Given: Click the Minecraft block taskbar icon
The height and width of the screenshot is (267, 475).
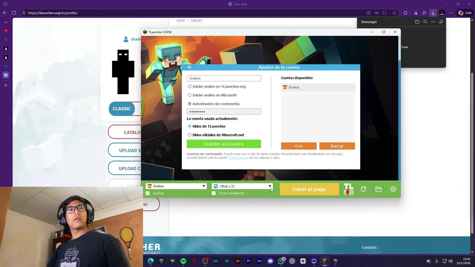Looking at the screenshot, I should [325, 261].
